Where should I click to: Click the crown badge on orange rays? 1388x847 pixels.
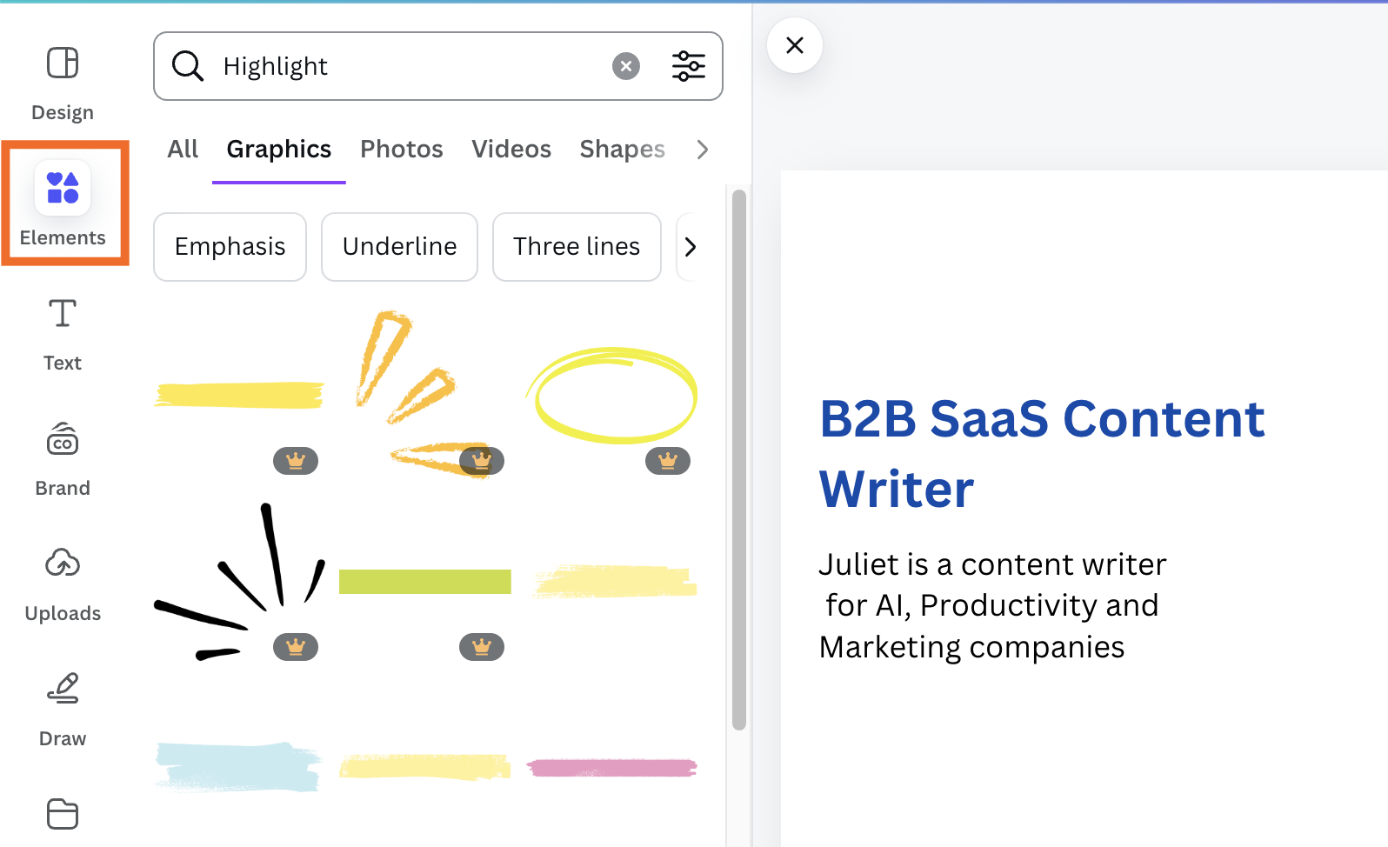(x=482, y=461)
